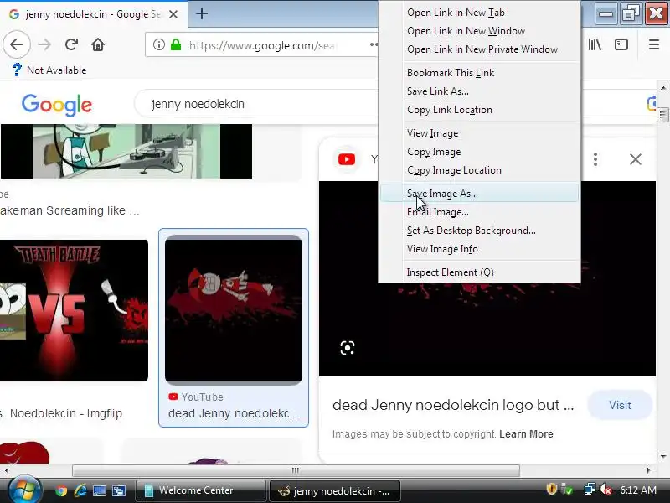The image size is (670, 503).
Task: Click the forward navigation arrow
Action: pyautogui.click(x=44, y=44)
